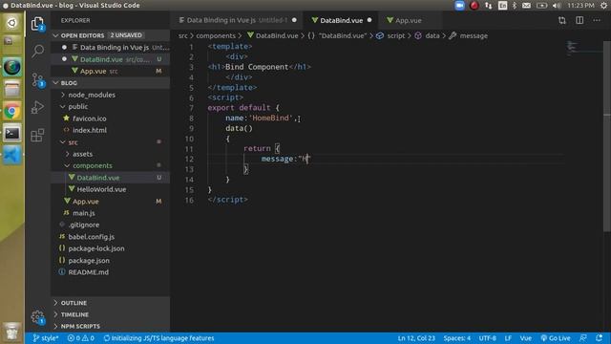
Task: Click the script breadcrumb item
Action: [396, 36]
